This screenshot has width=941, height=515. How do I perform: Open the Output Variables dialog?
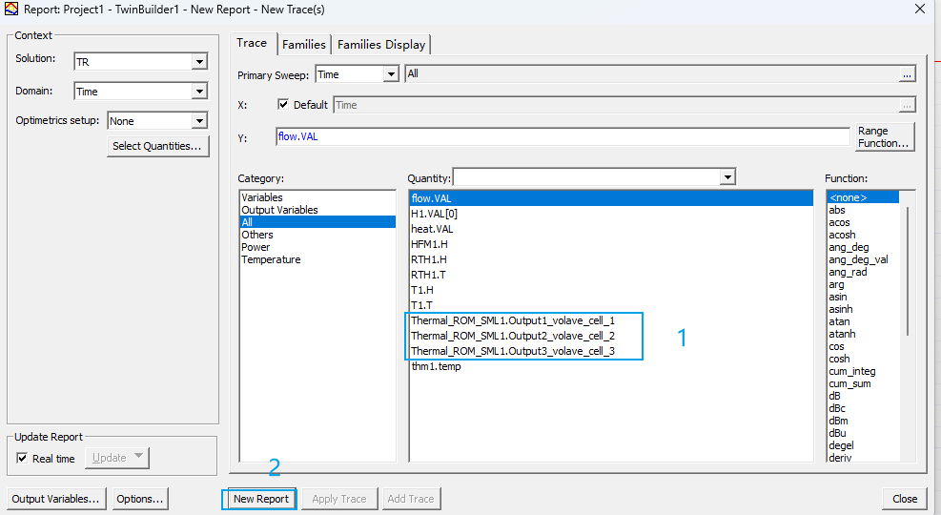55,499
